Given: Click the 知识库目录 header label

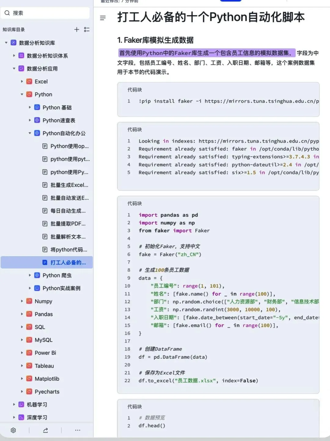Looking at the screenshot, I should (14, 29).
